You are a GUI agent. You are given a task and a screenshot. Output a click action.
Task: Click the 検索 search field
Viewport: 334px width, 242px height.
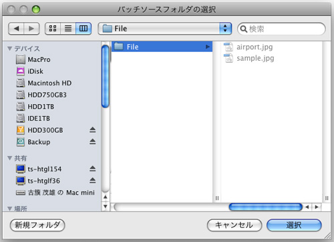tap(281, 29)
